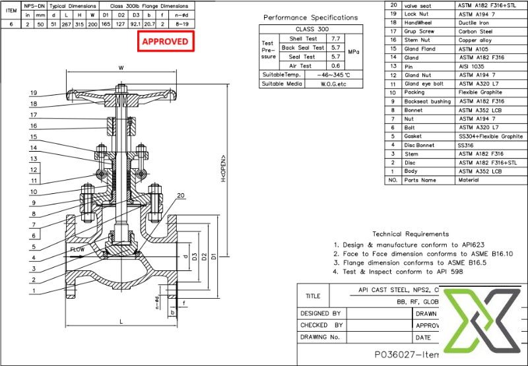Click the FLOW direction arrow in valve
528x366 pixels.
[82, 250]
